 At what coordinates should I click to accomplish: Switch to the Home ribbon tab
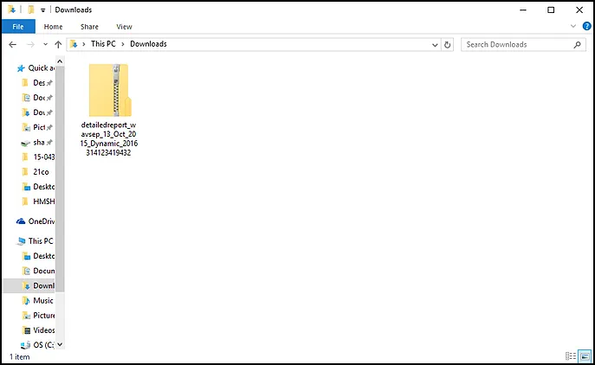tap(53, 27)
